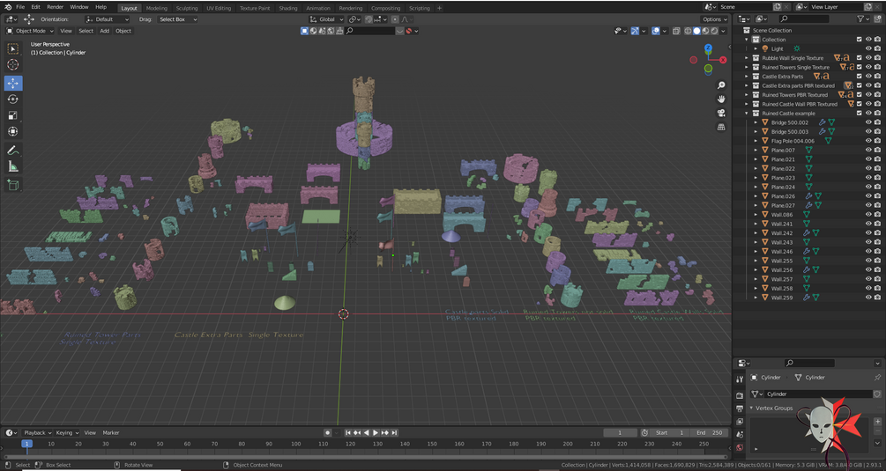
Task: Collapse the Vertex Groups panel
Action: click(x=752, y=408)
